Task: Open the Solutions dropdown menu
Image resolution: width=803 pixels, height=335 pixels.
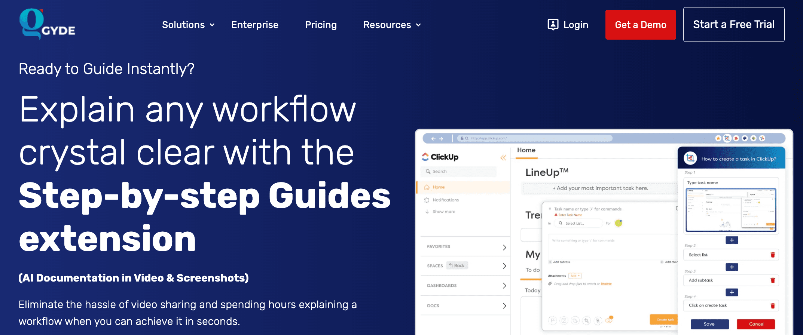Action: [188, 25]
